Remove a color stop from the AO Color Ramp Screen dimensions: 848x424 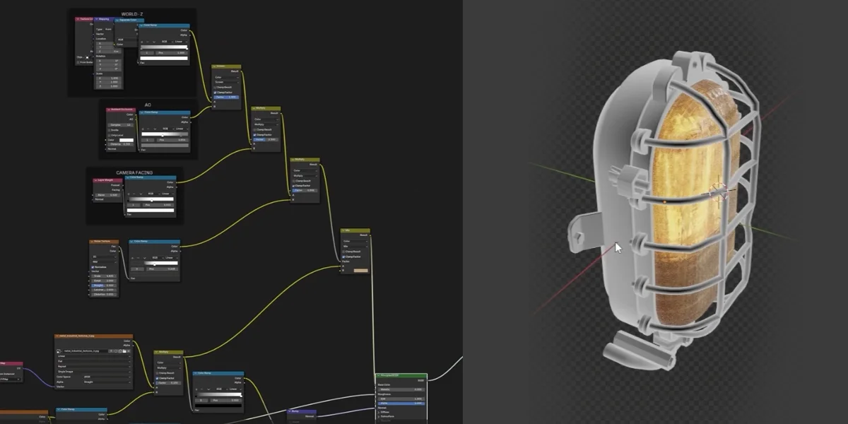coord(148,129)
